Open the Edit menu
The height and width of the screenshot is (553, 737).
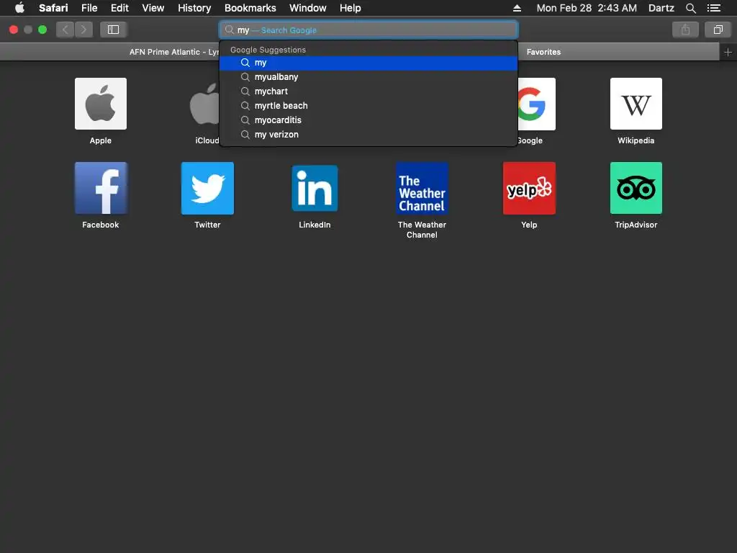[120, 8]
